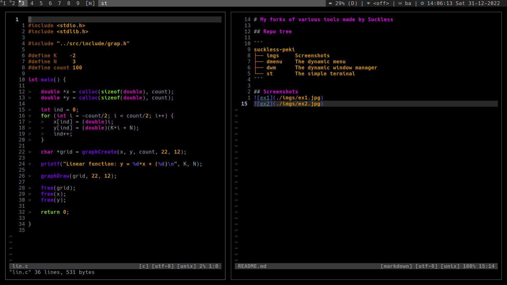Click the 'dmenu The dynamic menu' row
The width and height of the screenshot is (507, 285).
point(300,62)
